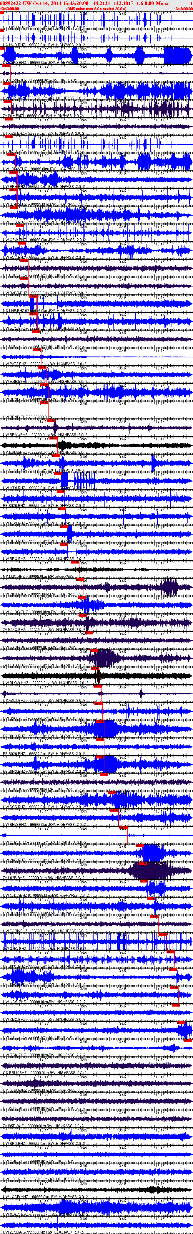
Task: Select the UW FORK BHZ station label
Action: pos(44,931)
